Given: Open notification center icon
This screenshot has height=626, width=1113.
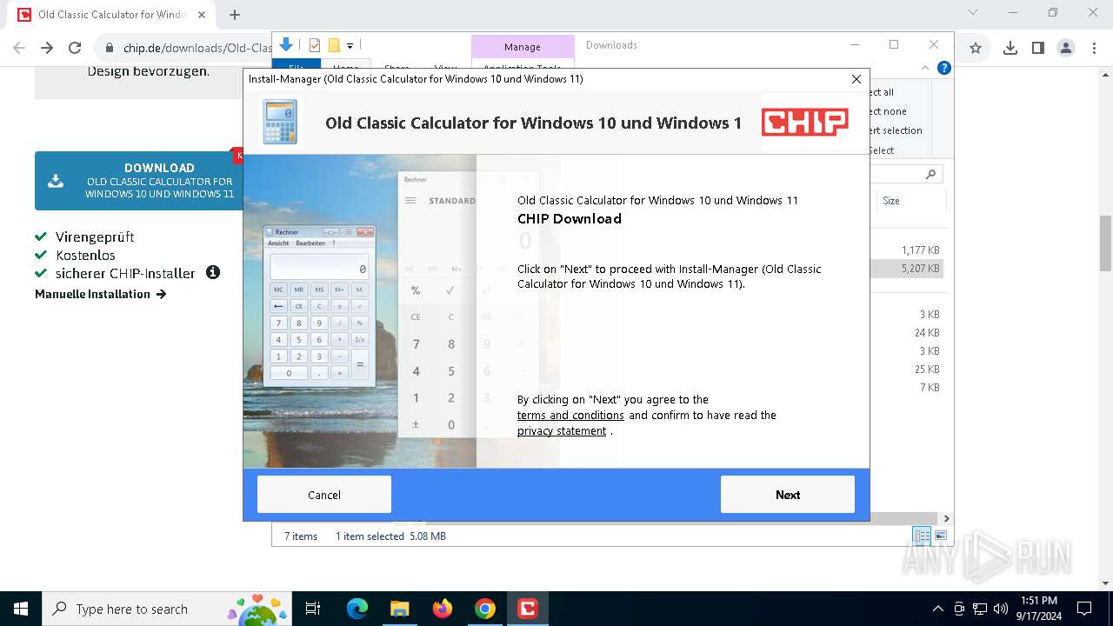Looking at the screenshot, I should tap(1084, 609).
